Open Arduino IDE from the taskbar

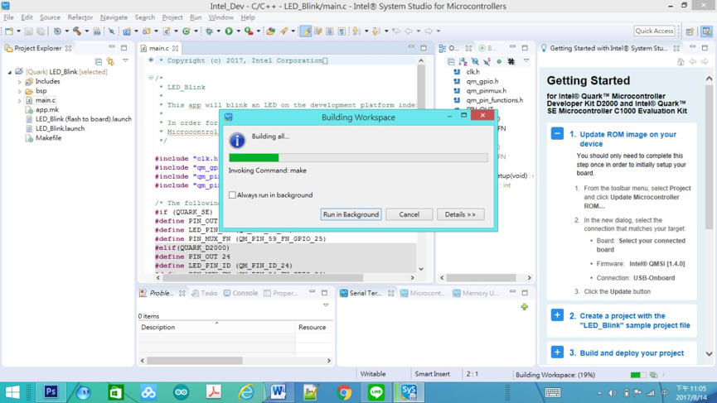[181, 392]
